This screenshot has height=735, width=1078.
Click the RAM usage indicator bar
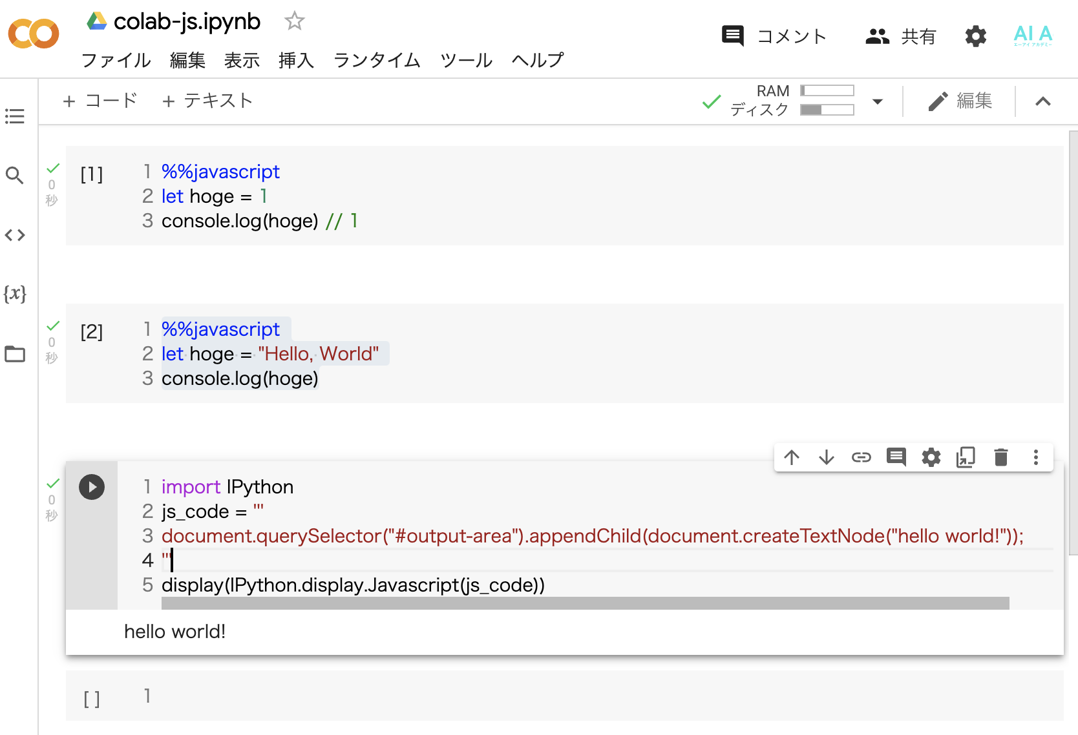[827, 90]
